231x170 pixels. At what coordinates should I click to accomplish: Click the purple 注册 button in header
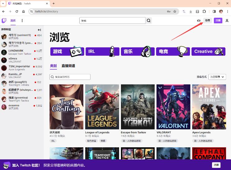tap(218, 21)
